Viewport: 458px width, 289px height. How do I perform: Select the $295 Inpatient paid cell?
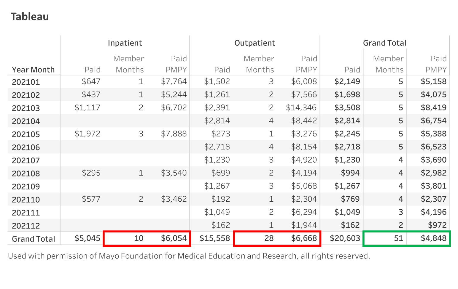(x=91, y=173)
